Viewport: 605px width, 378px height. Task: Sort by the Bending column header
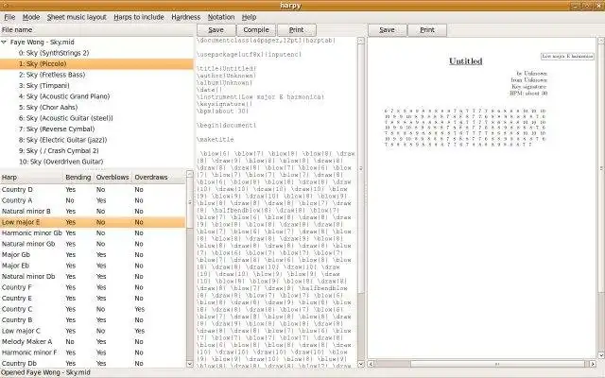click(78, 177)
